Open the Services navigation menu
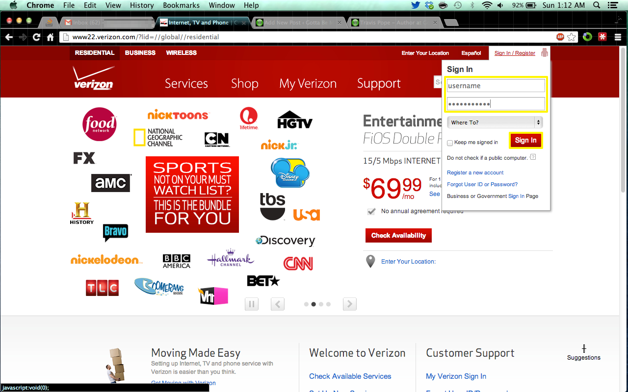The height and width of the screenshot is (392, 628). click(186, 84)
